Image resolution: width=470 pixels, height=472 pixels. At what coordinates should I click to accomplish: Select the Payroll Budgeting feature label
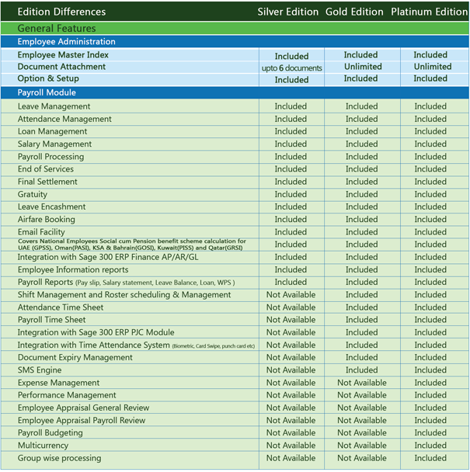pos(50,433)
